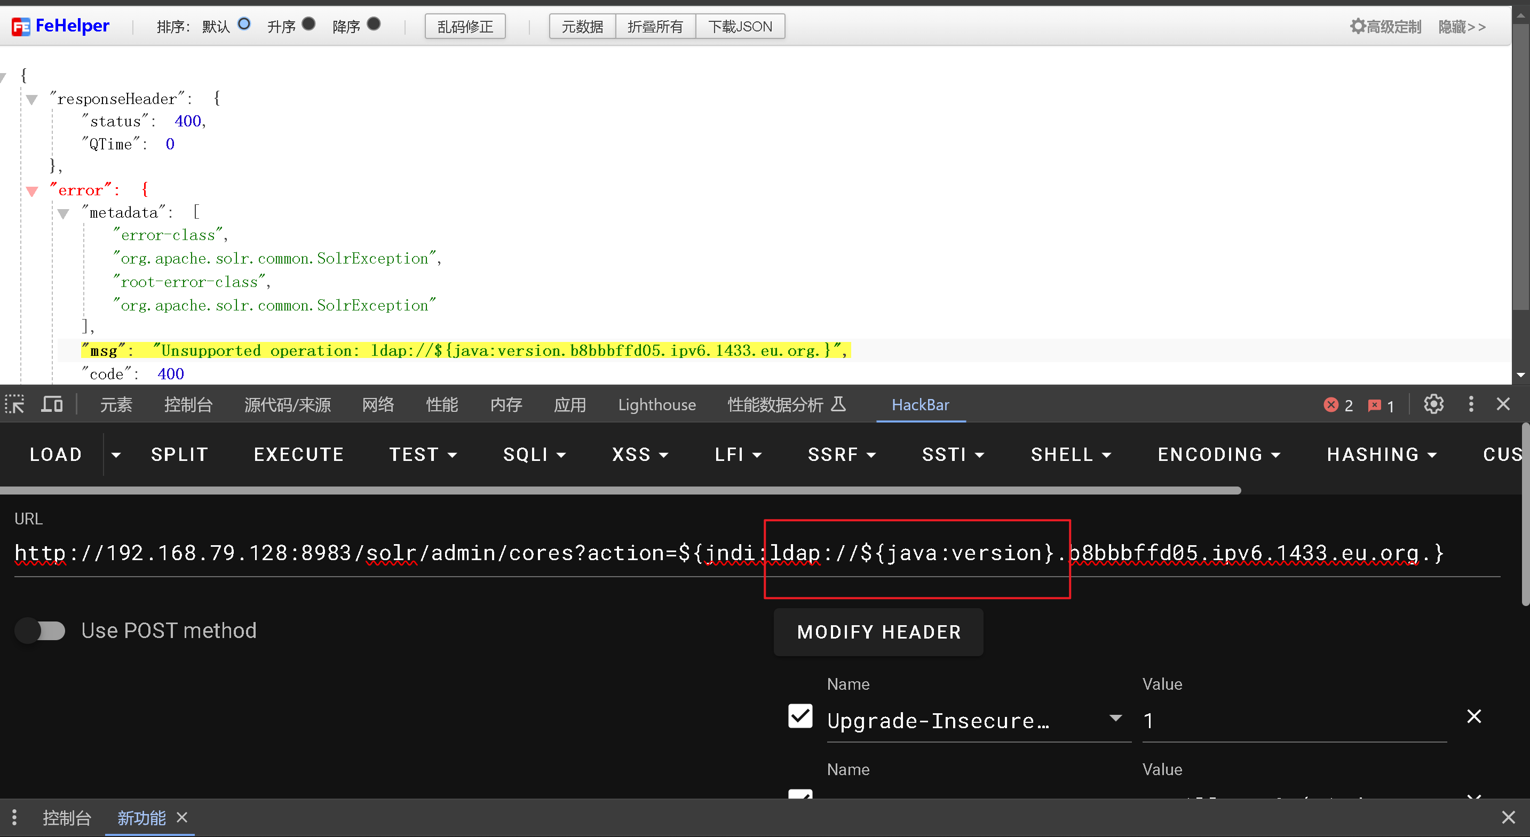Screen dimensions: 1530x837
Task: Click the HackBar horizontal scrollbar
Action: click(x=620, y=490)
